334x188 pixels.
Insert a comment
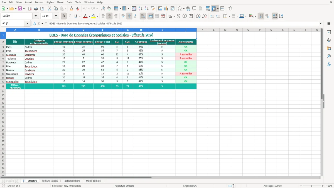coord(194,9)
